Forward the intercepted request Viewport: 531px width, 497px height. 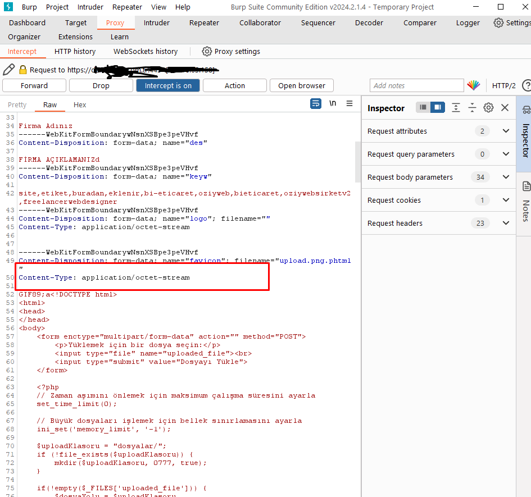[34, 86]
